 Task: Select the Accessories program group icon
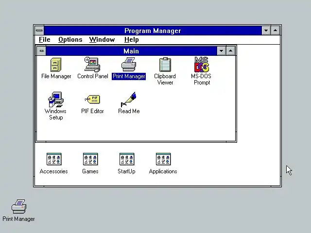pos(54,159)
